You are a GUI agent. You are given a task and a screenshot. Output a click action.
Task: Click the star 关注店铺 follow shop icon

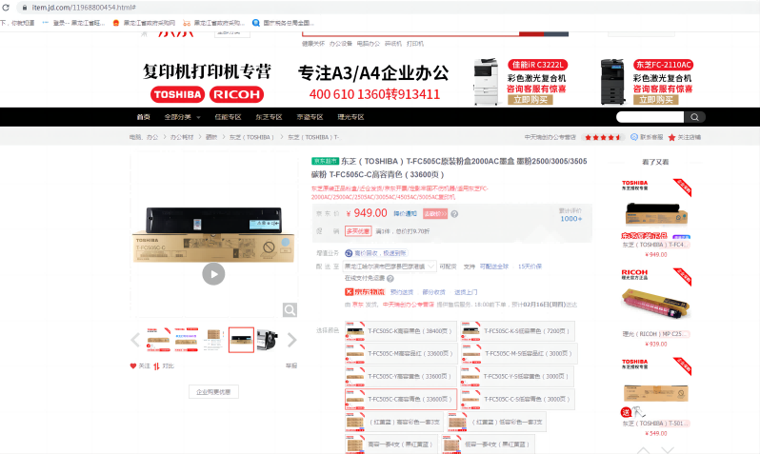[x=671, y=138]
